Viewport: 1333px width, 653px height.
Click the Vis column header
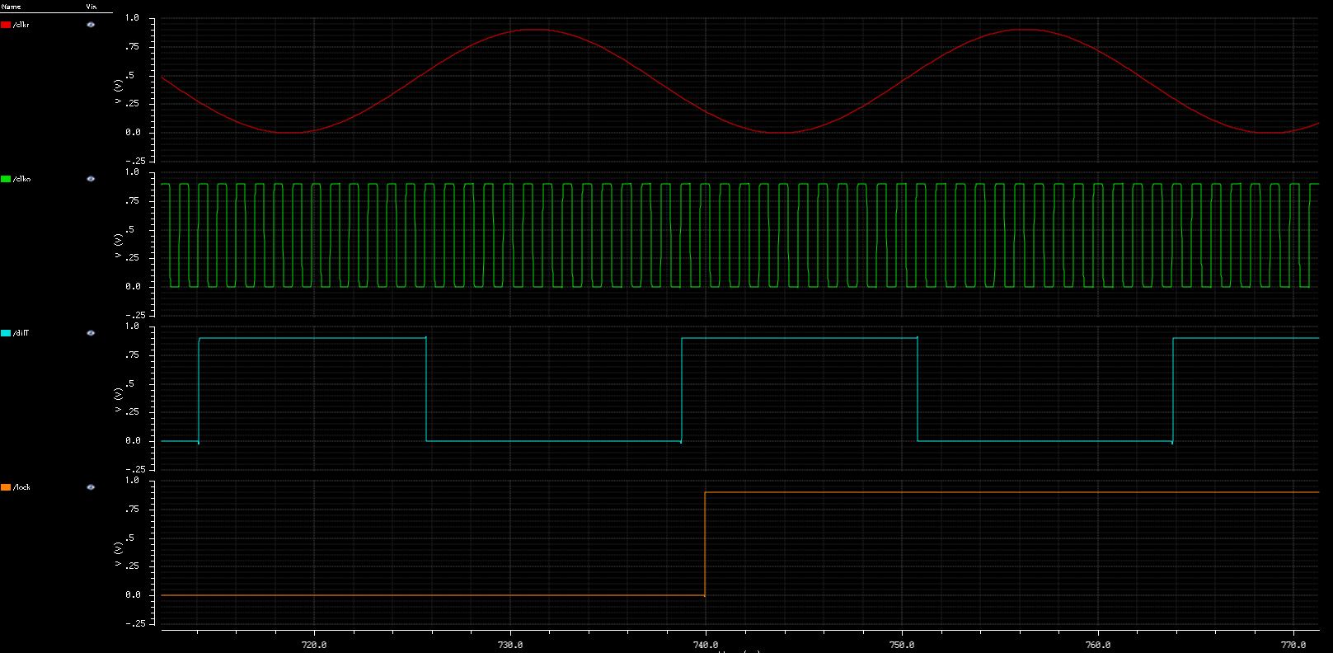92,7
